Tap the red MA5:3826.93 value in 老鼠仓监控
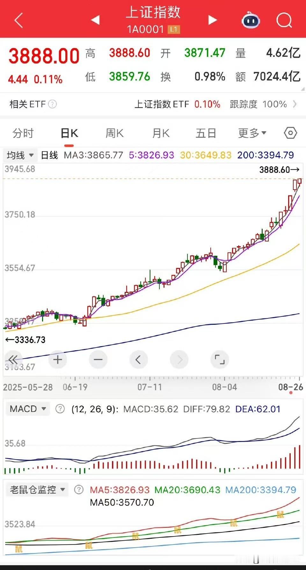 click(x=120, y=490)
